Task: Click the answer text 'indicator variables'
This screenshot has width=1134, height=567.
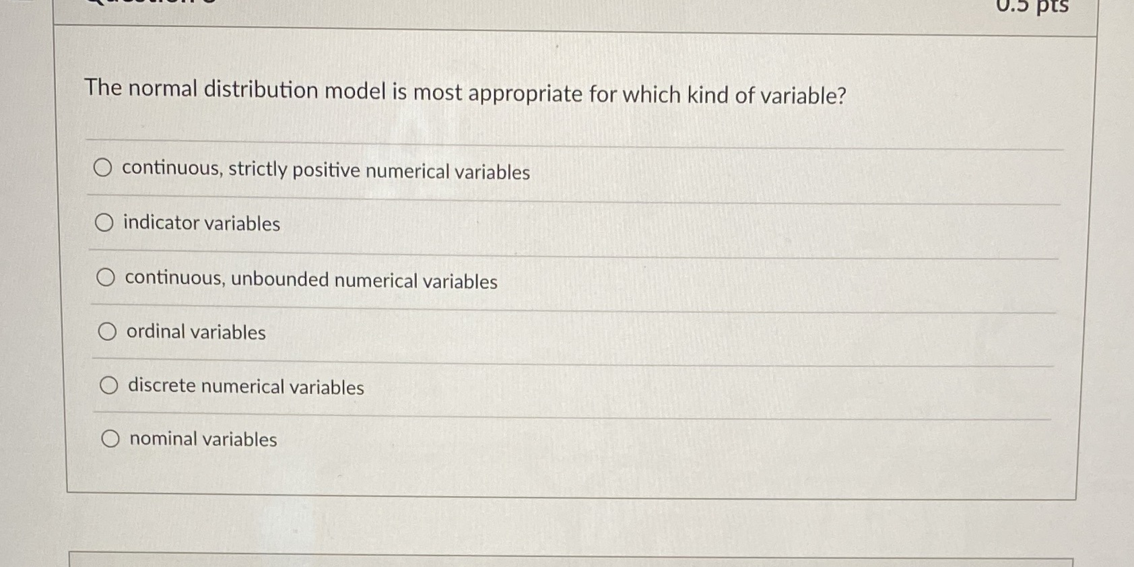Action: click(200, 224)
